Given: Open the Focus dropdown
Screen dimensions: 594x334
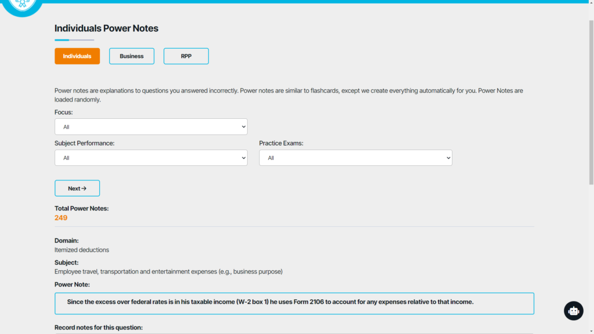Looking at the screenshot, I should 151,127.
